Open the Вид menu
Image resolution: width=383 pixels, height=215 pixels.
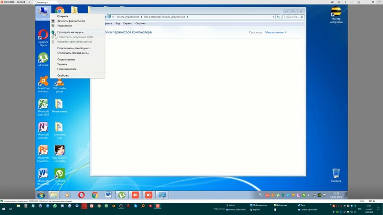pyautogui.click(x=118, y=23)
